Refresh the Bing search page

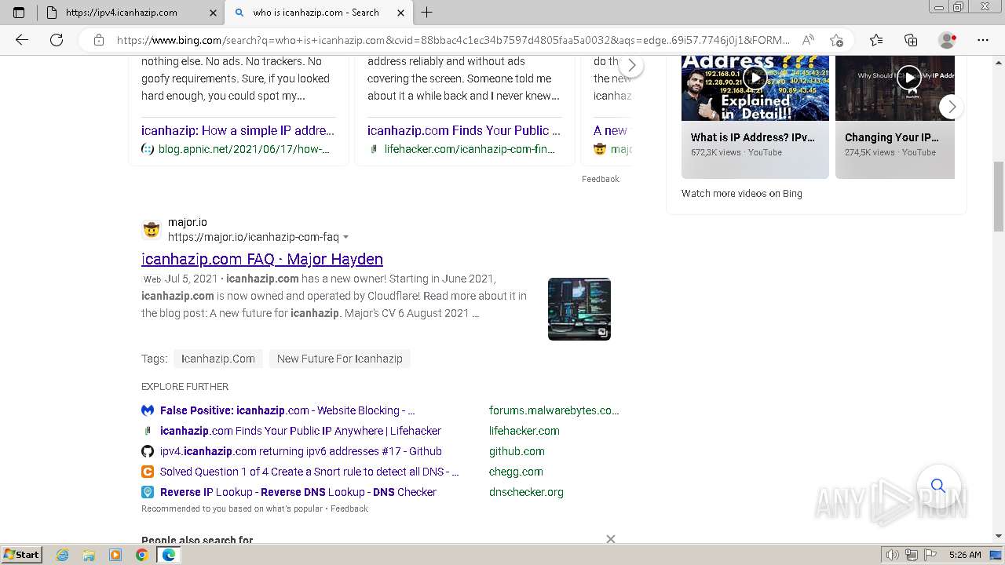57,40
